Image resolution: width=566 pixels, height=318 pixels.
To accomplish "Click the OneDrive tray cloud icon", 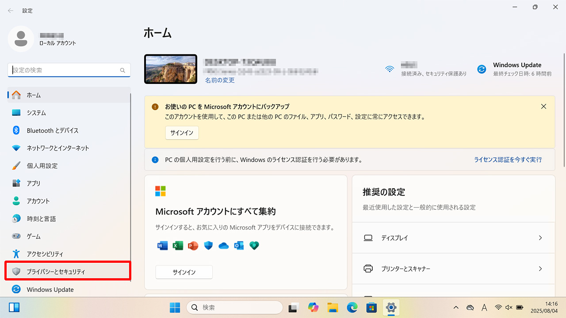I will [x=470, y=307].
